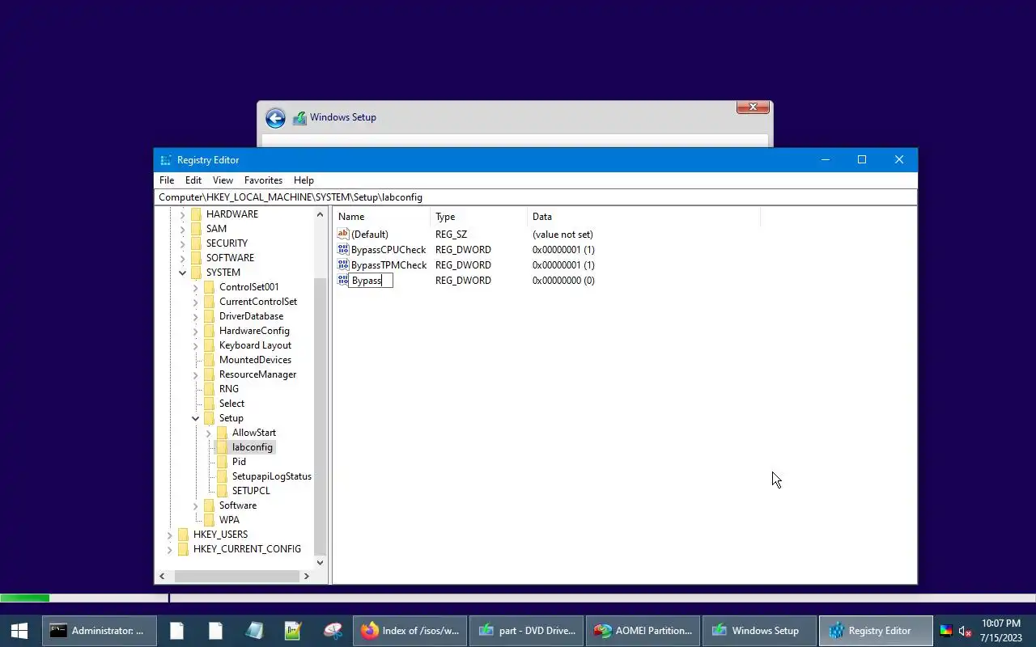Screen dimensions: 1036x647
Task: Expand the CurrentControlSet node
Action: point(195,302)
